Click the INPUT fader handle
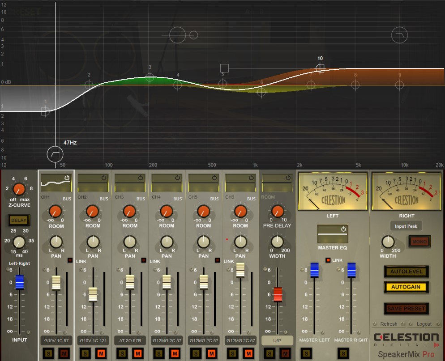This screenshot has height=361, width=445. 20,282
